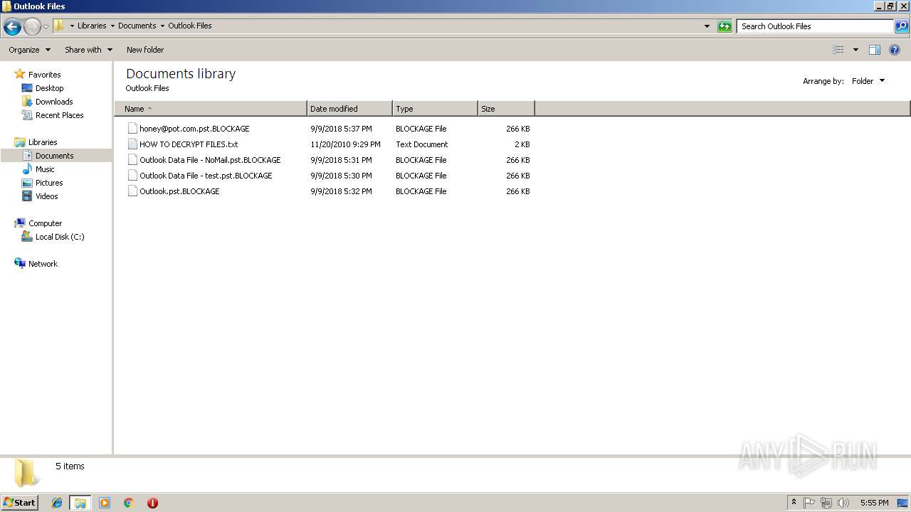Screen dimensions: 911x512
Task: Click the date 11/20/2010 9:29 PM
Action: click(345, 144)
